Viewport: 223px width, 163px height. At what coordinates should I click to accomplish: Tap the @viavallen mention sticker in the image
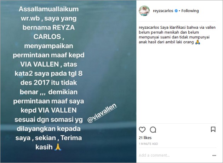[x=102, y=113]
